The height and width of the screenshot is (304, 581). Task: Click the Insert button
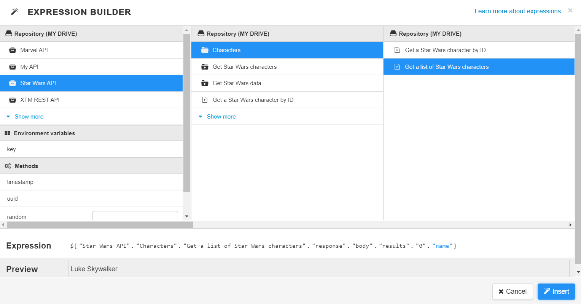[556, 291]
